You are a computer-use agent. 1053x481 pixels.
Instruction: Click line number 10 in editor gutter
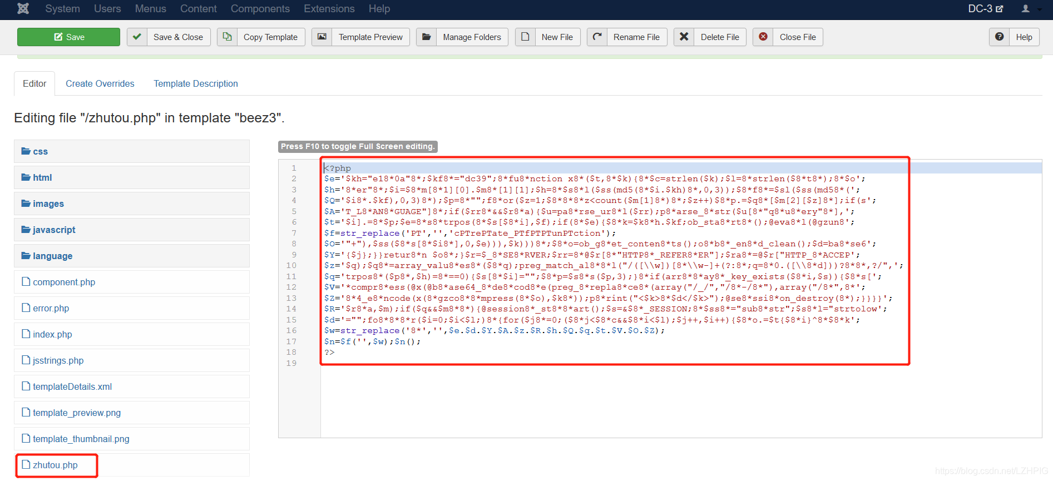pyautogui.click(x=291, y=265)
